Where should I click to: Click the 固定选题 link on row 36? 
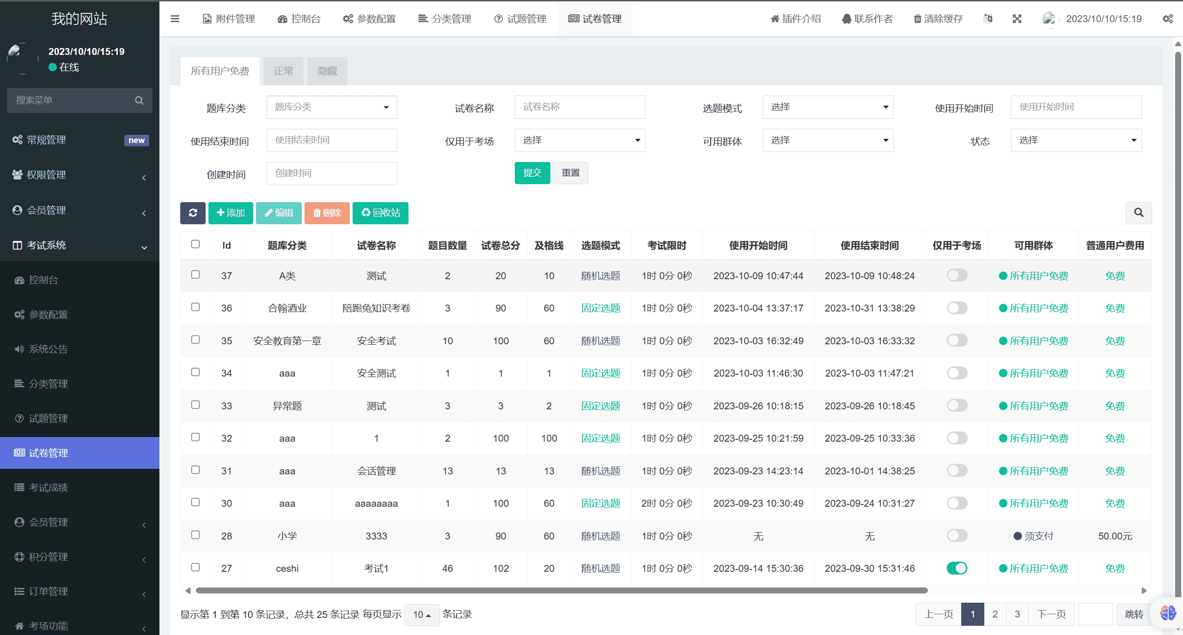coord(600,308)
